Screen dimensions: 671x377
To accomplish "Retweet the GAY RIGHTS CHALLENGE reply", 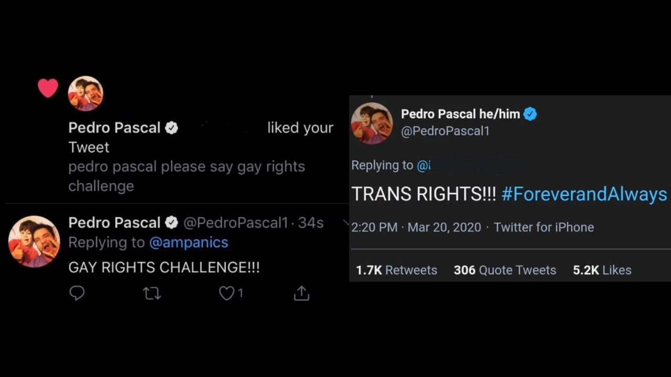I will click(152, 294).
